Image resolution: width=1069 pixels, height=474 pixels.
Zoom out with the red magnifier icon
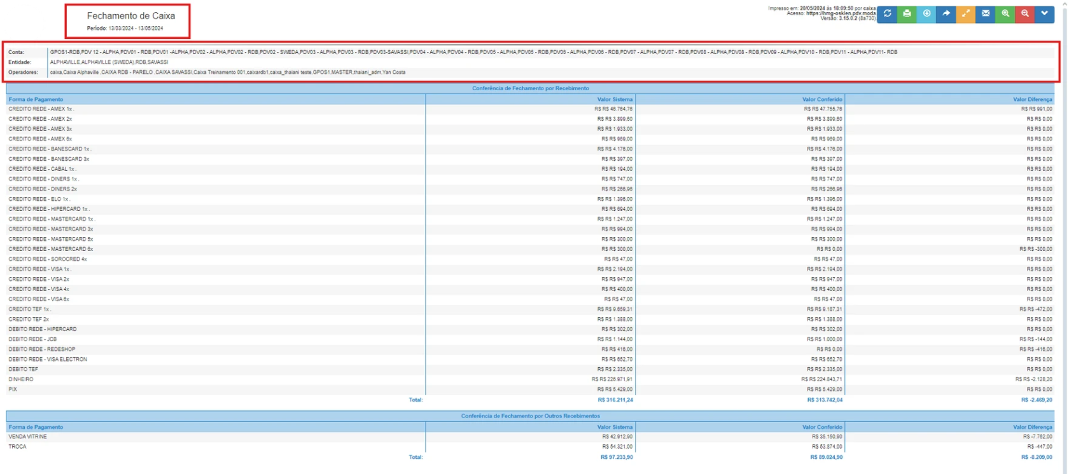pyautogui.click(x=1025, y=13)
